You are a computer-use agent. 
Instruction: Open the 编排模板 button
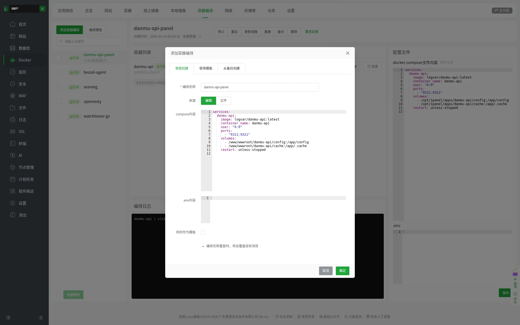click(x=96, y=30)
